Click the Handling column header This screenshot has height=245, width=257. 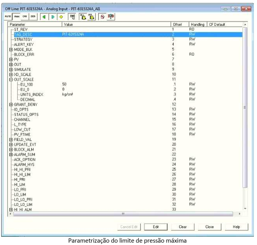[x=198, y=24]
